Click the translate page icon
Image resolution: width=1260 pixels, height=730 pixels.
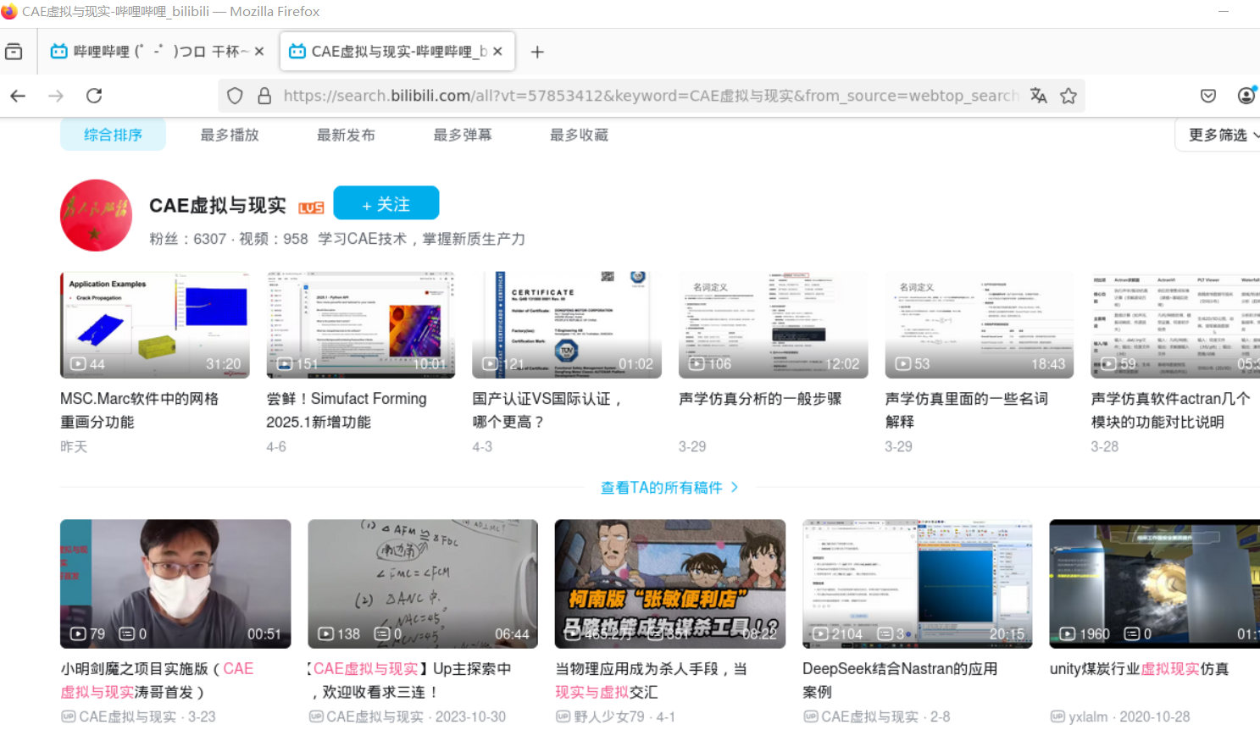(x=1038, y=96)
